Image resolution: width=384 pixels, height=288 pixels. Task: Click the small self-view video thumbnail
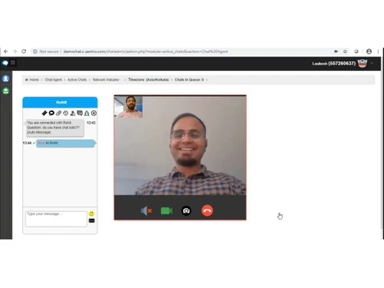(128, 107)
